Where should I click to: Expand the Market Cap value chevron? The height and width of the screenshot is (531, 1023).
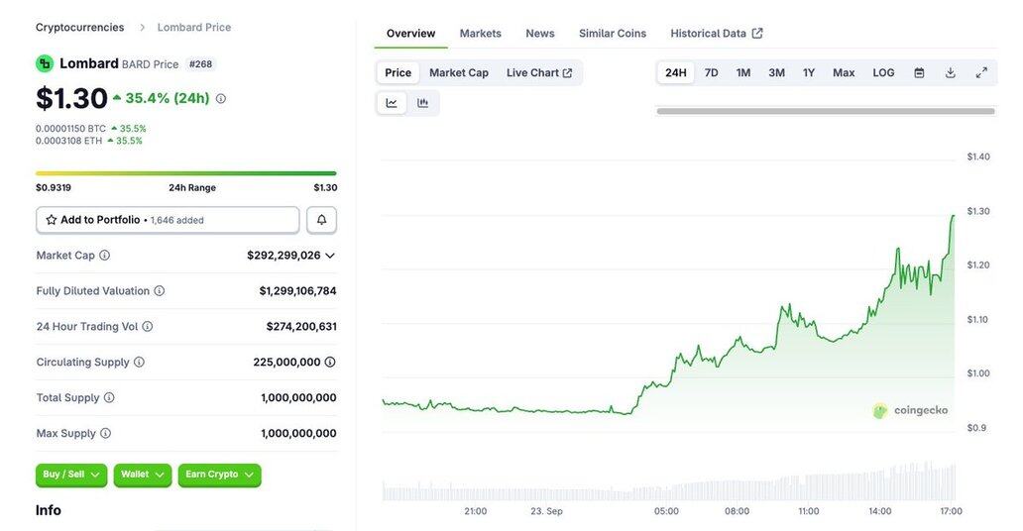330,256
